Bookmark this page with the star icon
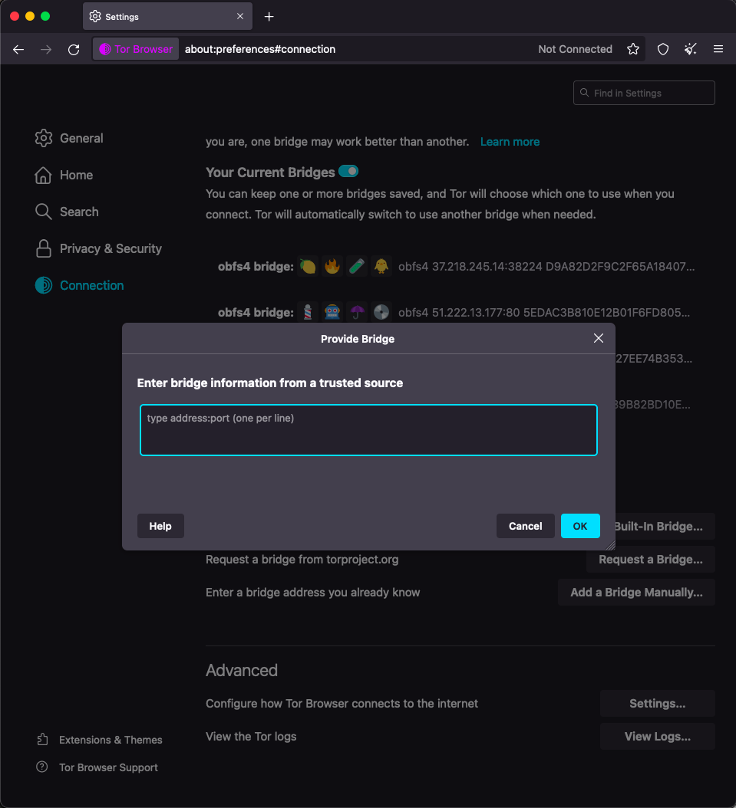The image size is (736, 808). pos(633,49)
